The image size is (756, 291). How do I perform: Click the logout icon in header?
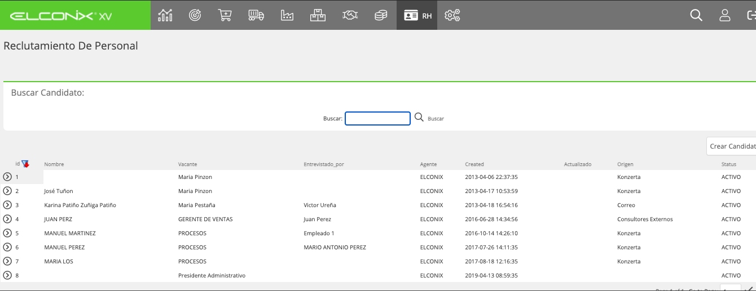pyautogui.click(x=751, y=15)
